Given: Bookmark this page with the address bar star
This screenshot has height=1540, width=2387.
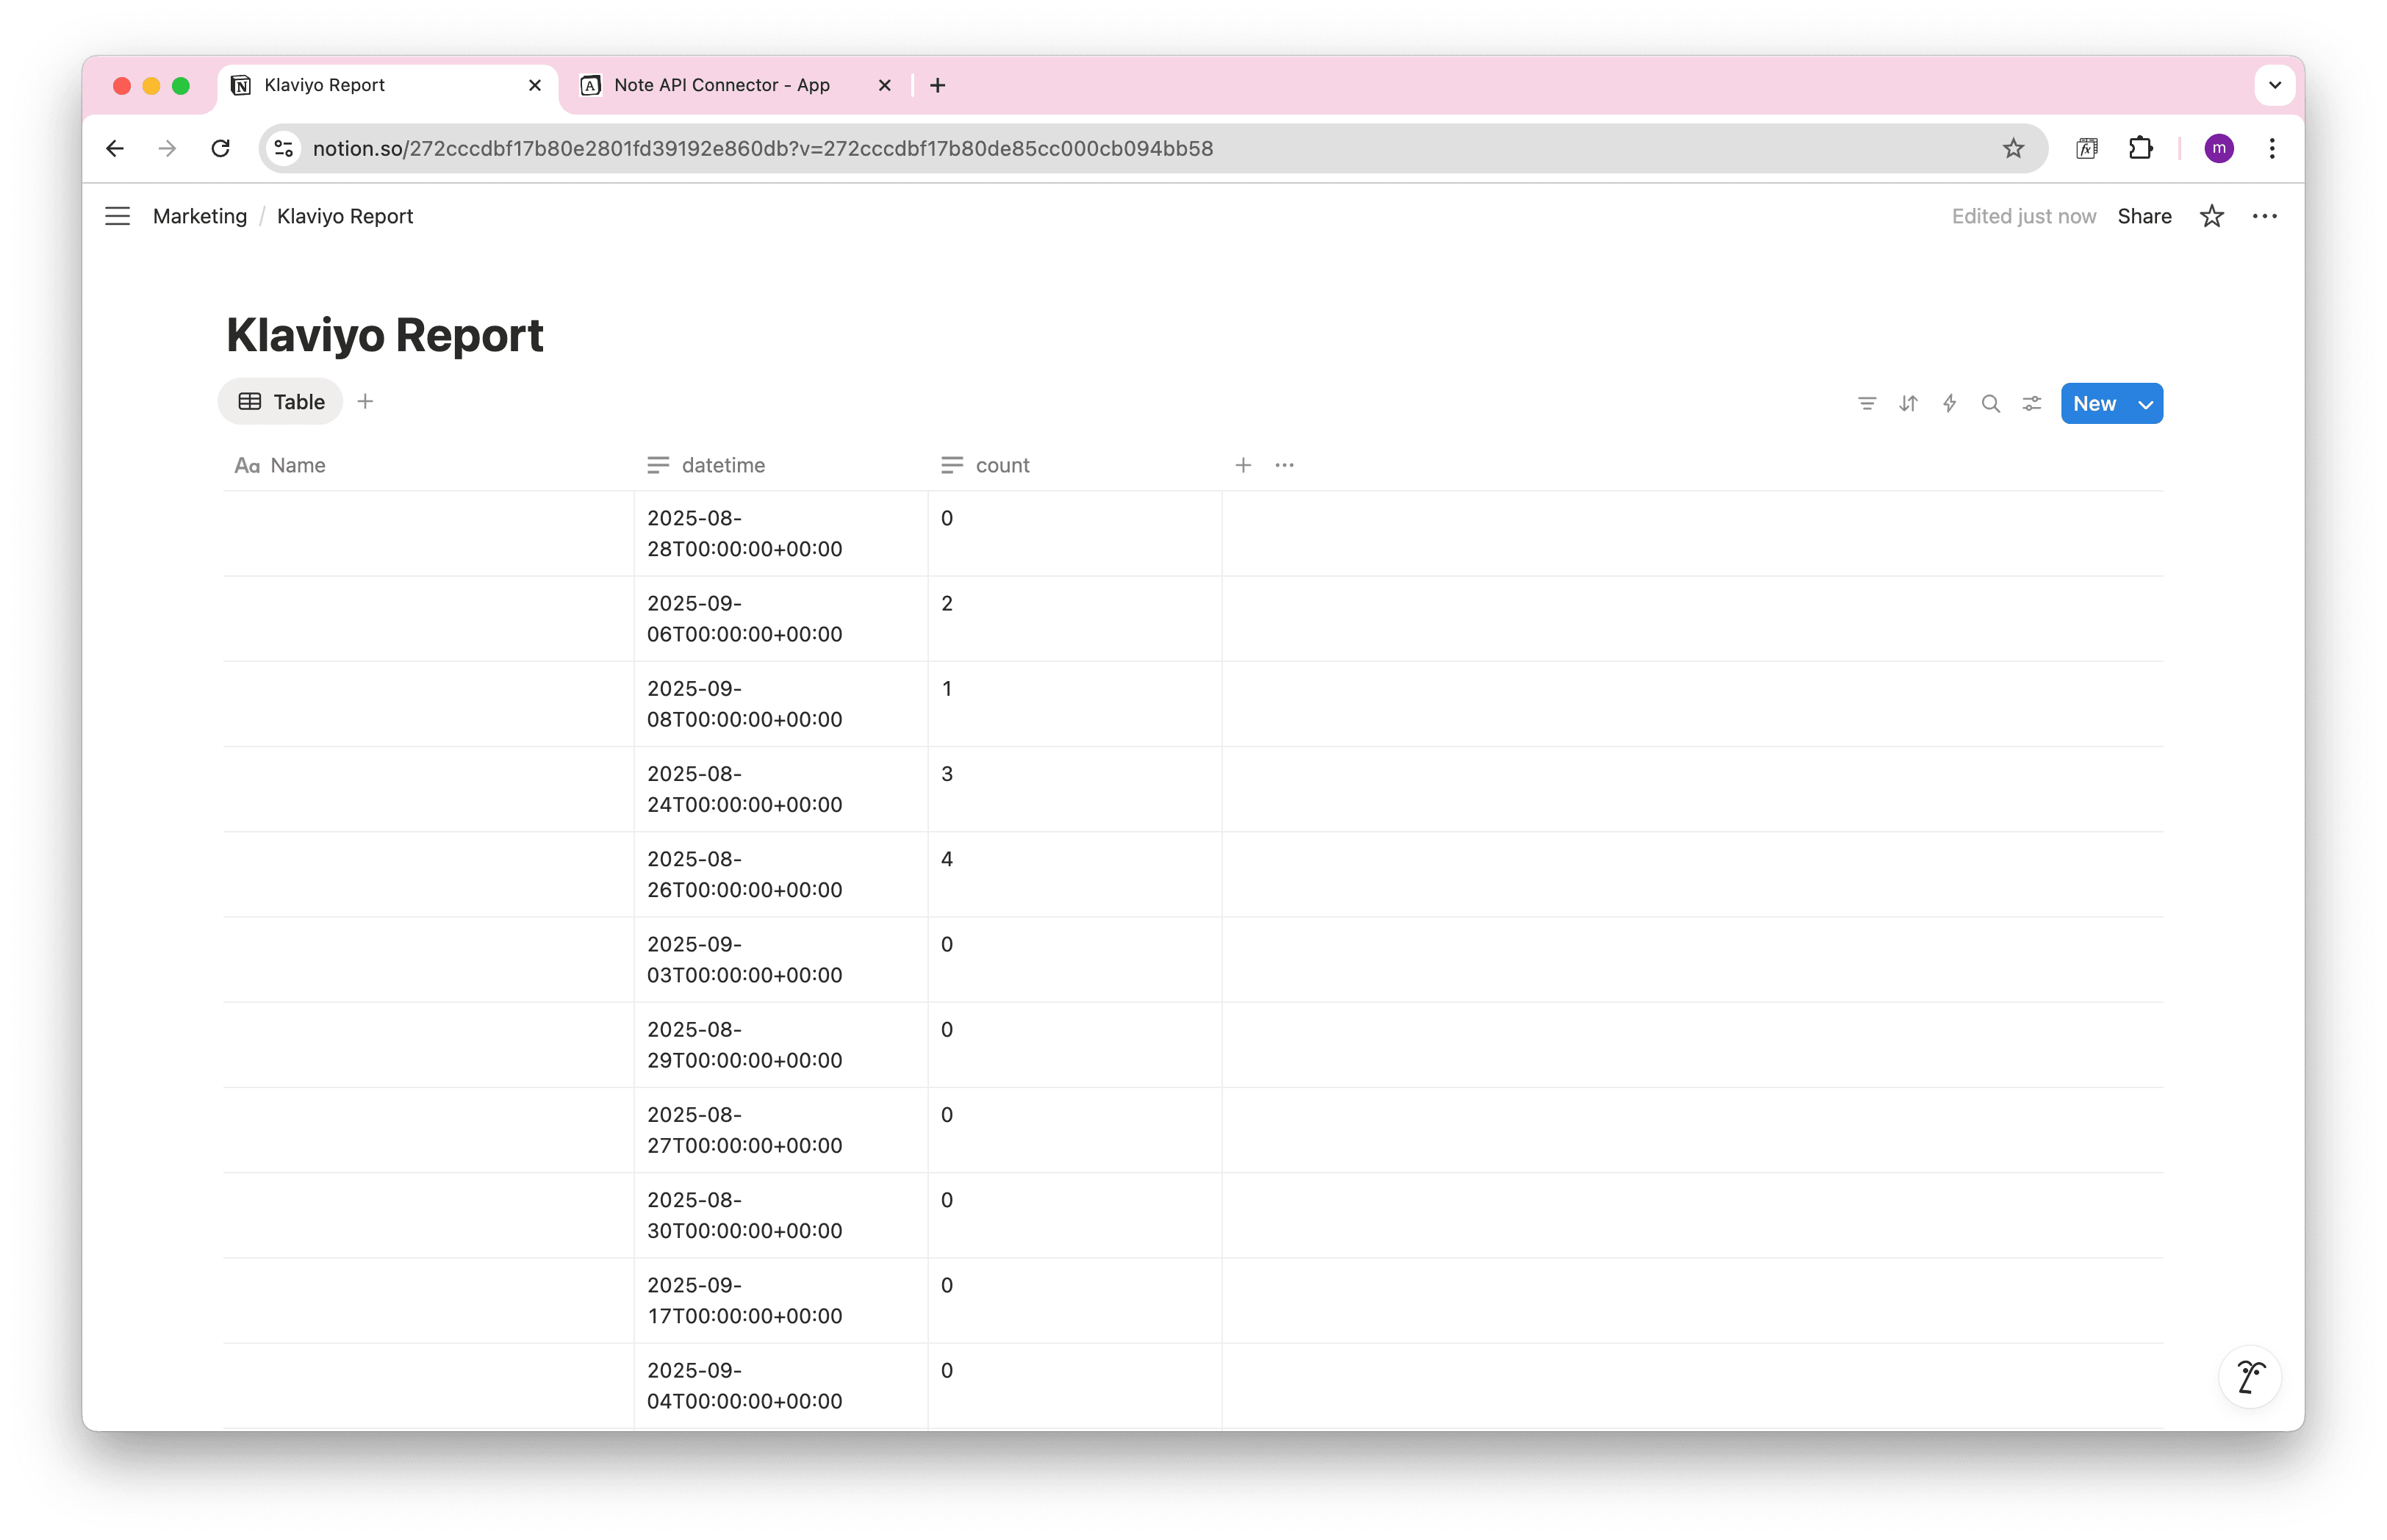Looking at the screenshot, I should 2013,148.
